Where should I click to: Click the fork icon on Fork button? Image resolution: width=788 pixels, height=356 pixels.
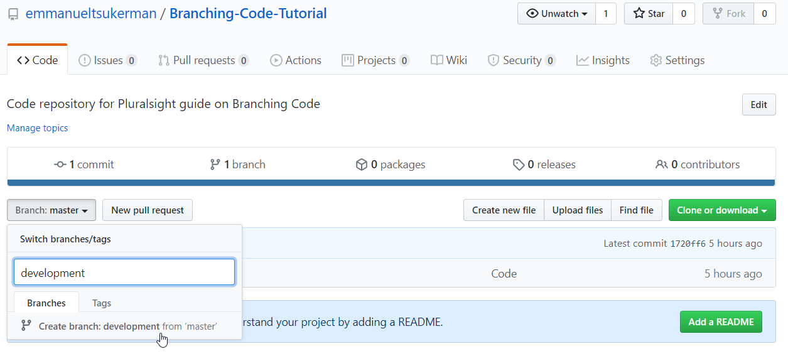[x=717, y=14]
